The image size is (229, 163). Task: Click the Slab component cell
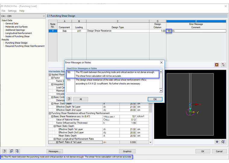[64, 31]
